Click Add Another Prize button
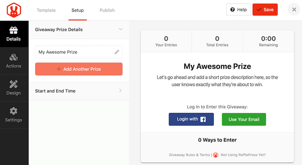Viewport: 302px width, 165px height. point(79,69)
